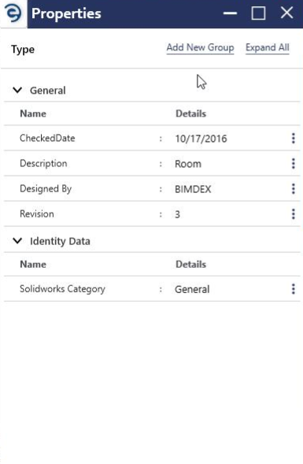
Task: Open three-dot menu for Solidworks Category
Action: [x=294, y=289]
